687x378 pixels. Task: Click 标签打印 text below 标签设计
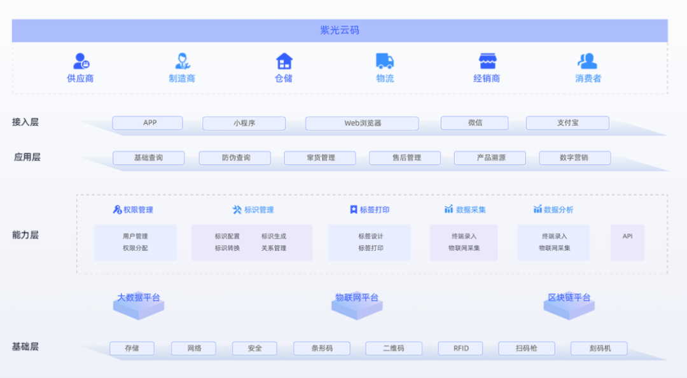371,248
